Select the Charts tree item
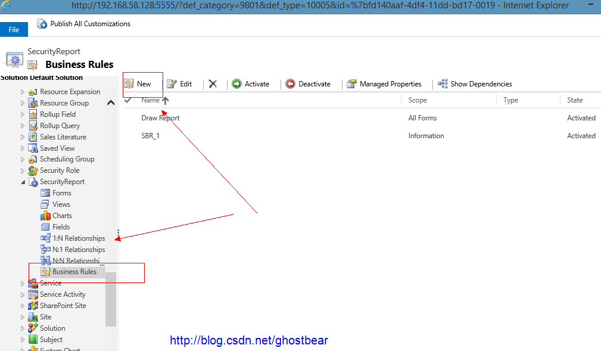Viewport: 601px width, 351px height. coord(62,216)
